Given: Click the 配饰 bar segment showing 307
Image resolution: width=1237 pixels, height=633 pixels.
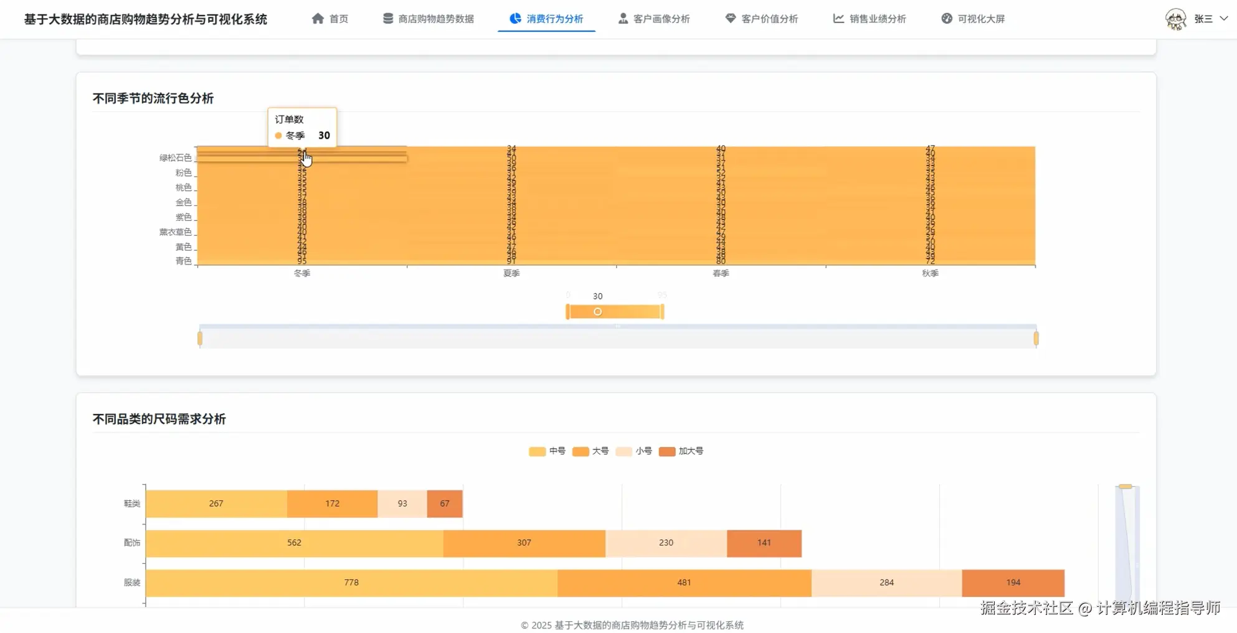Looking at the screenshot, I should click(x=524, y=543).
